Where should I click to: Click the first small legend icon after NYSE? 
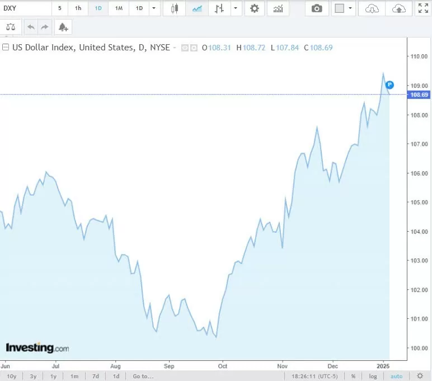[185, 48]
